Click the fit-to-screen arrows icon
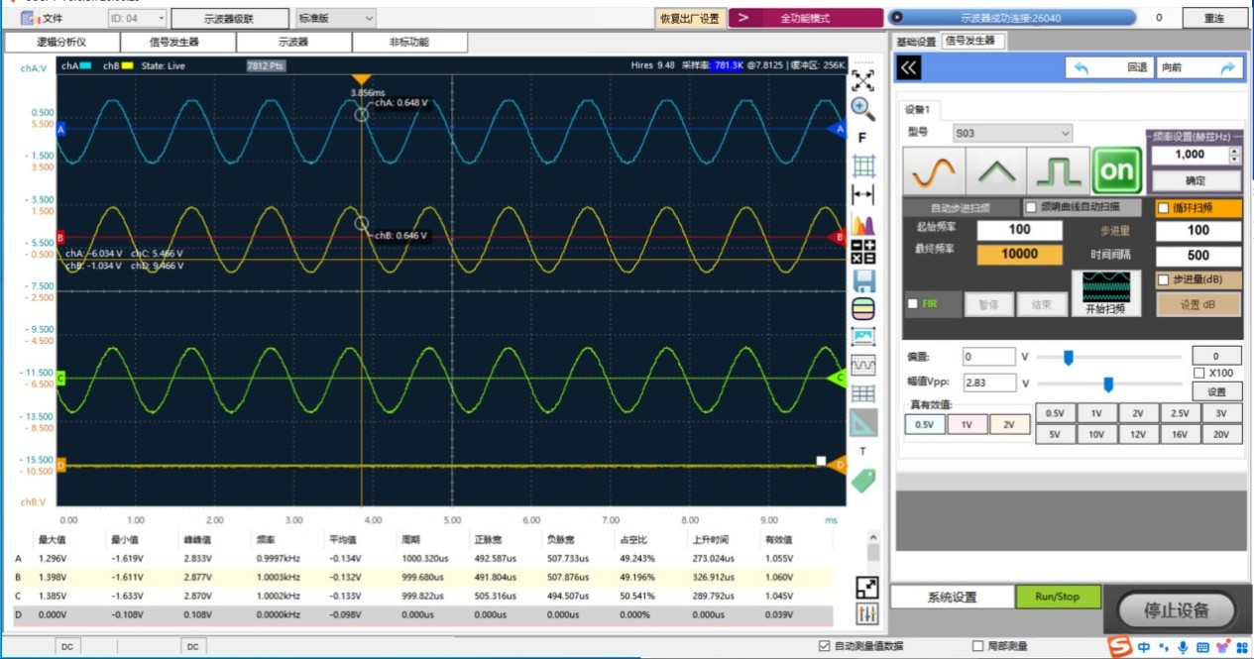The image size is (1254, 659). [x=863, y=79]
